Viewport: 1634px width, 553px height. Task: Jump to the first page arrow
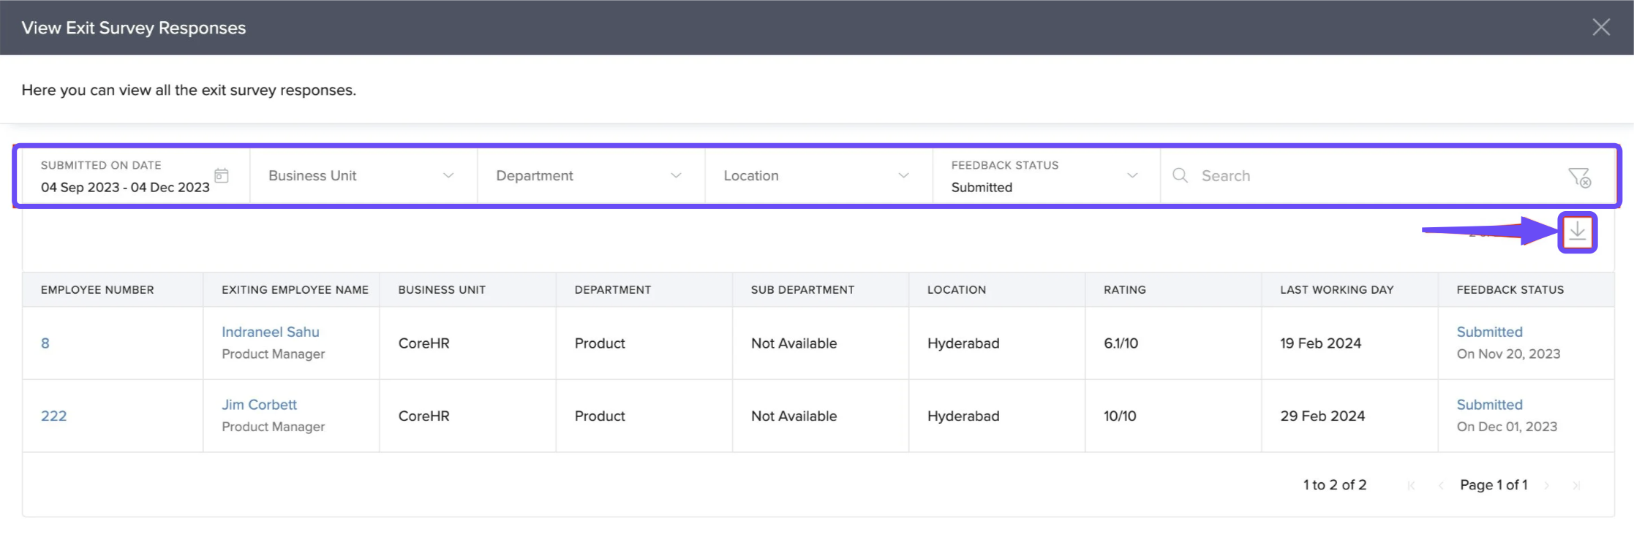point(1412,486)
